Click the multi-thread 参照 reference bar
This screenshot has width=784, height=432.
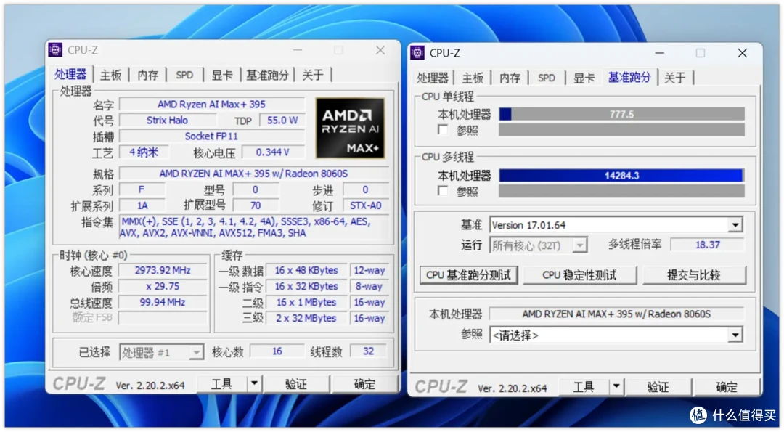(621, 191)
